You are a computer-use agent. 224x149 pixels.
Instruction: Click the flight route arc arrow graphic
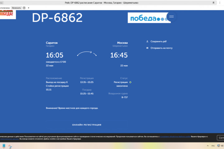(87, 53)
